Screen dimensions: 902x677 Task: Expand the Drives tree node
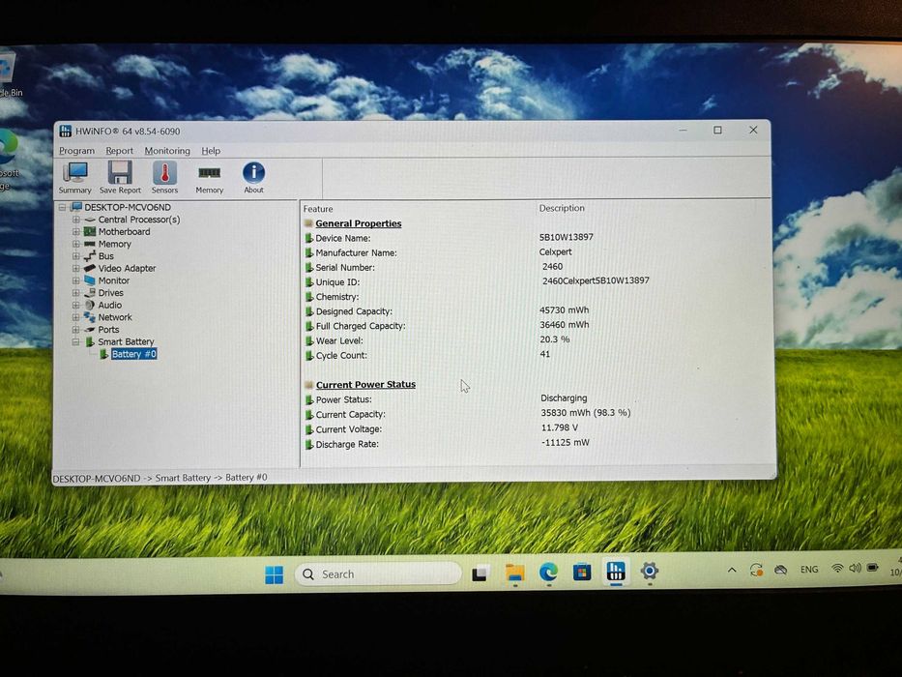pos(76,293)
